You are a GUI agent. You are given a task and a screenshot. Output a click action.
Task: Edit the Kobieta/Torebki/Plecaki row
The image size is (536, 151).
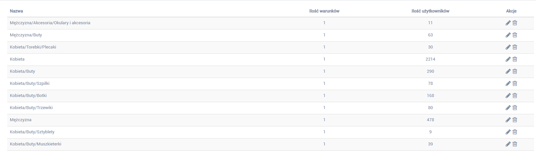pos(508,47)
